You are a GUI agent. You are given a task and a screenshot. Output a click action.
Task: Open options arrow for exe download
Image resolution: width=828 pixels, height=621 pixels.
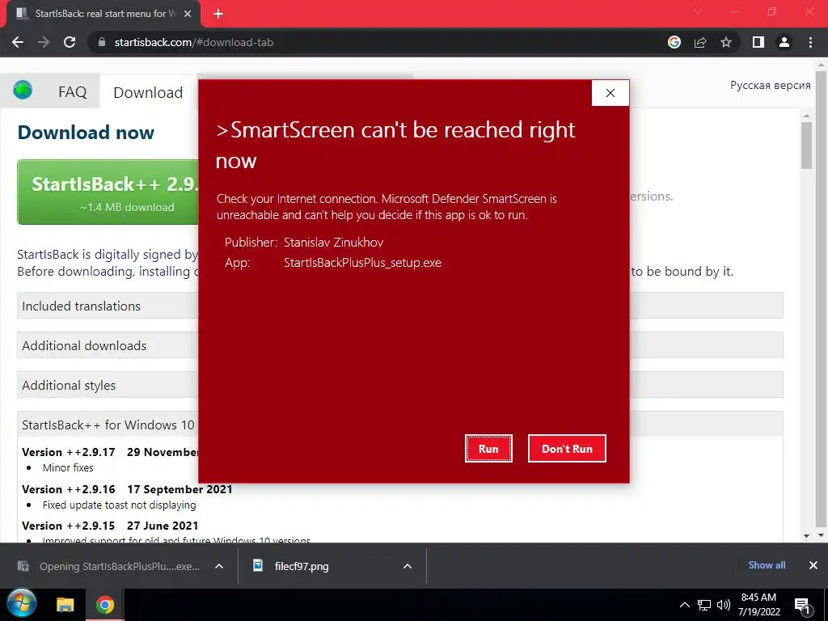click(x=219, y=566)
